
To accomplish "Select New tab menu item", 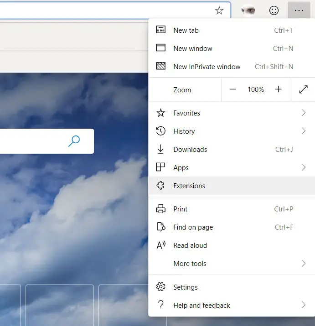I will click(x=232, y=30).
